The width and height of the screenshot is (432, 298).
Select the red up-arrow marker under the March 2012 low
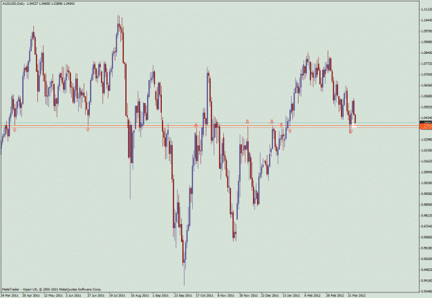coord(351,131)
